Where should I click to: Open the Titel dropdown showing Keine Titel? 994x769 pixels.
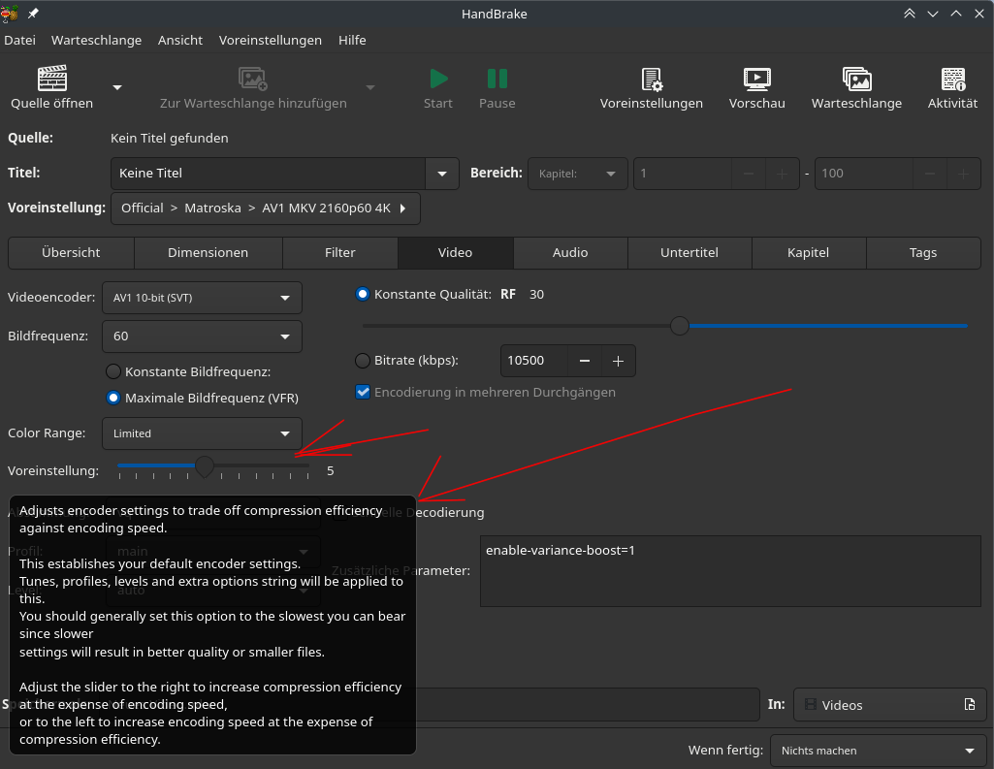pos(285,173)
